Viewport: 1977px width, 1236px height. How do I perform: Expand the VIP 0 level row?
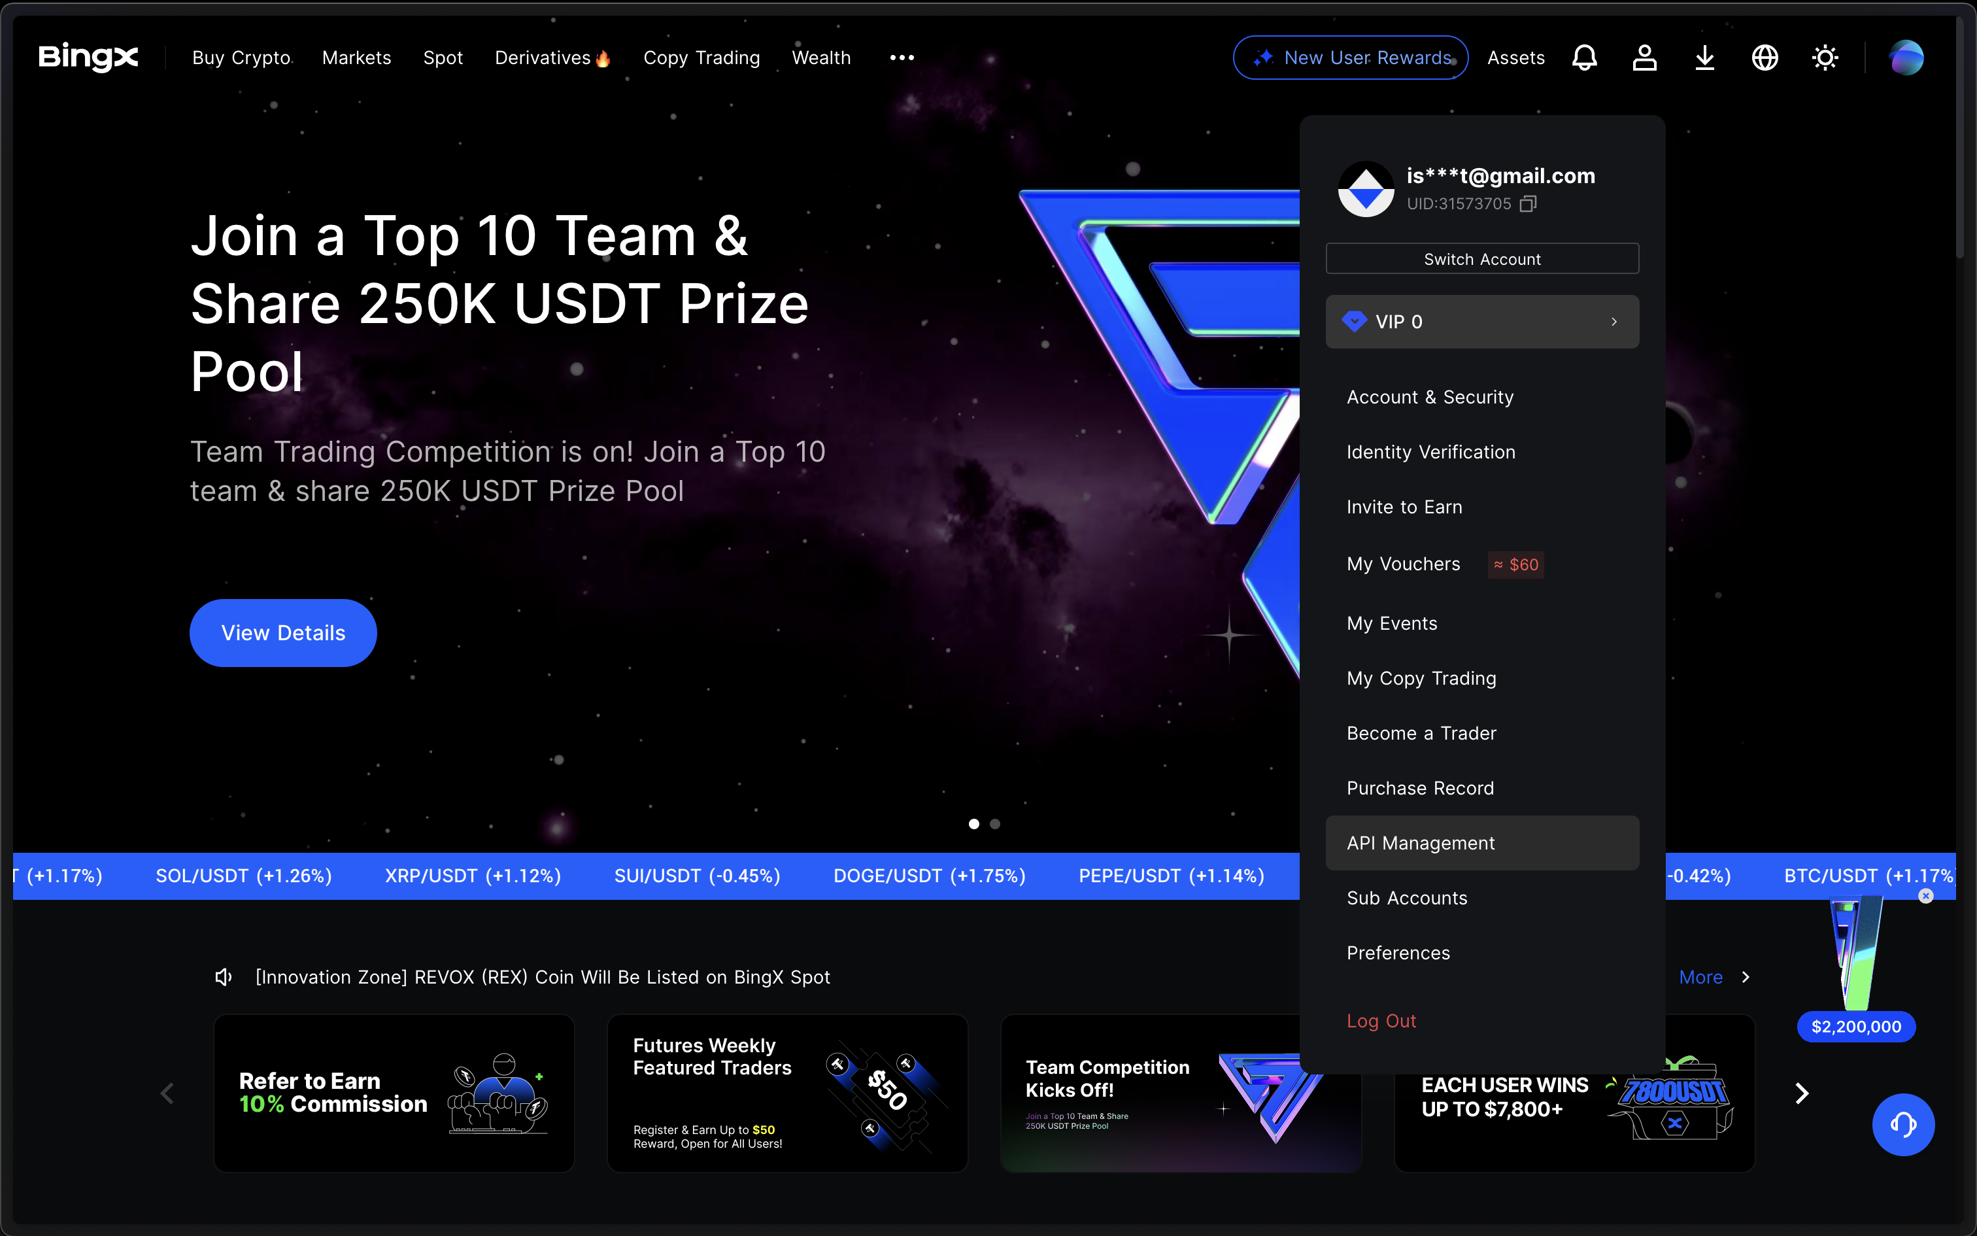pyautogui.click(x=1482, y=321)
